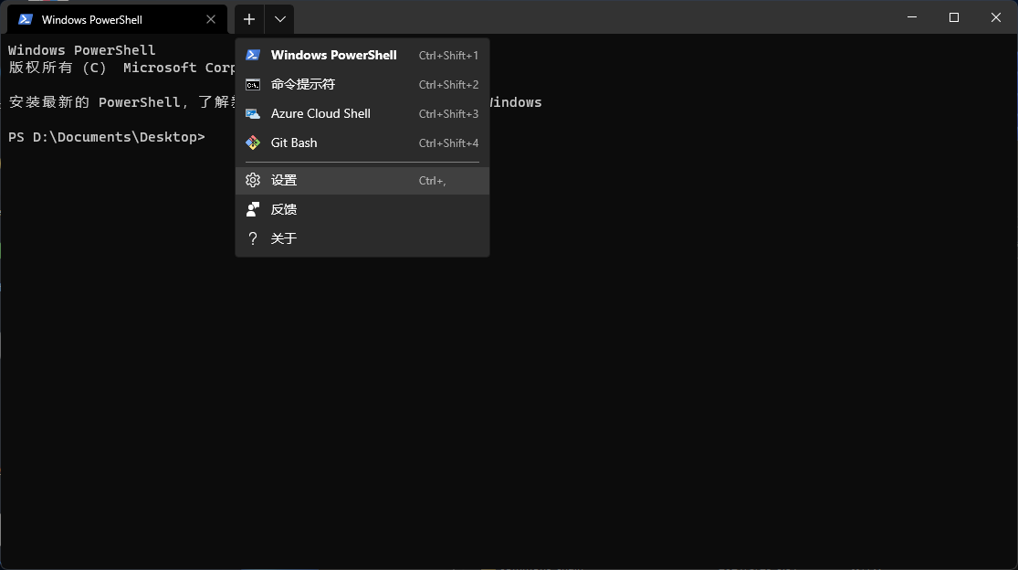Maximize the terminal window
1018x570 pixels.
click(x=954, y=17)
